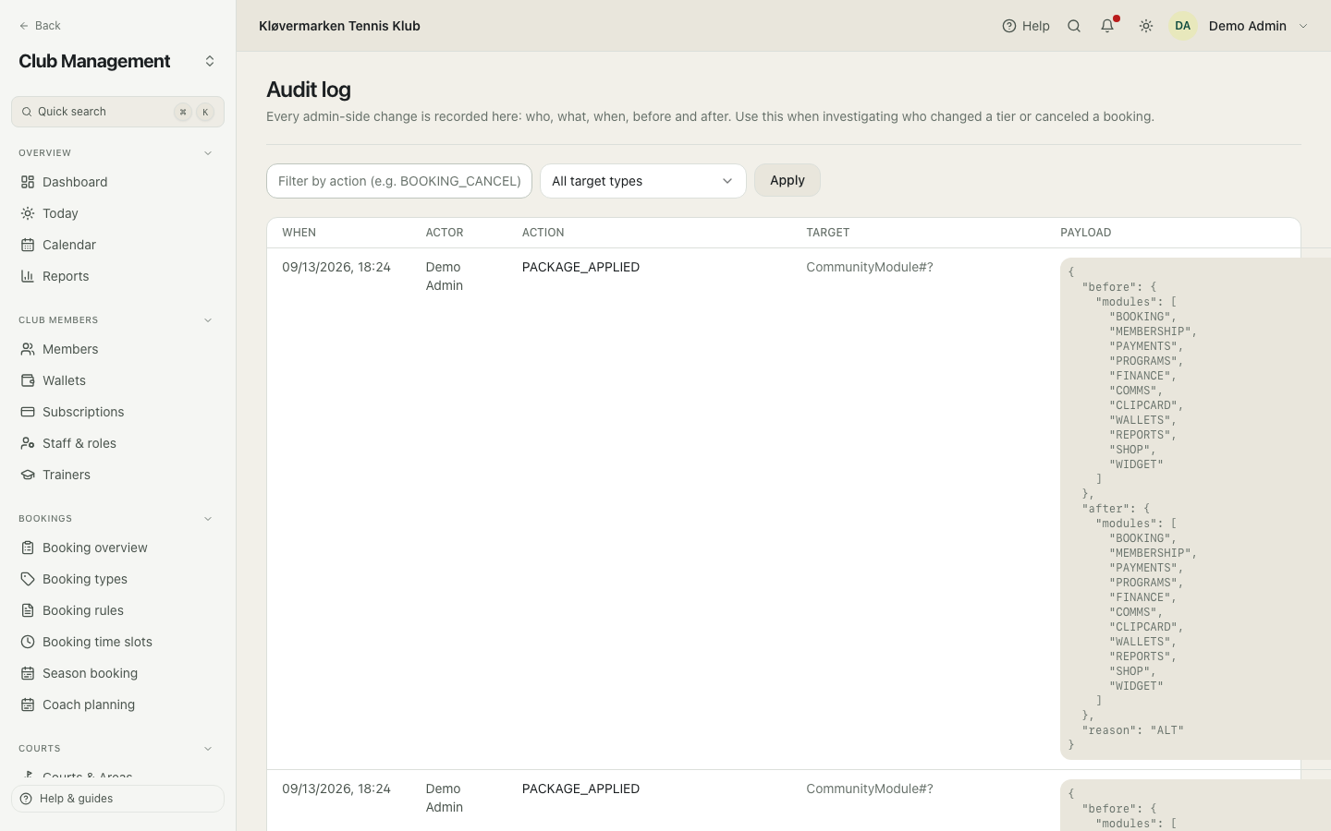Image resolution: width=1331 pixels, height=831 pixels.
Task: Toggle light/dark theme sun icon
Action: tap(1146, 26)
